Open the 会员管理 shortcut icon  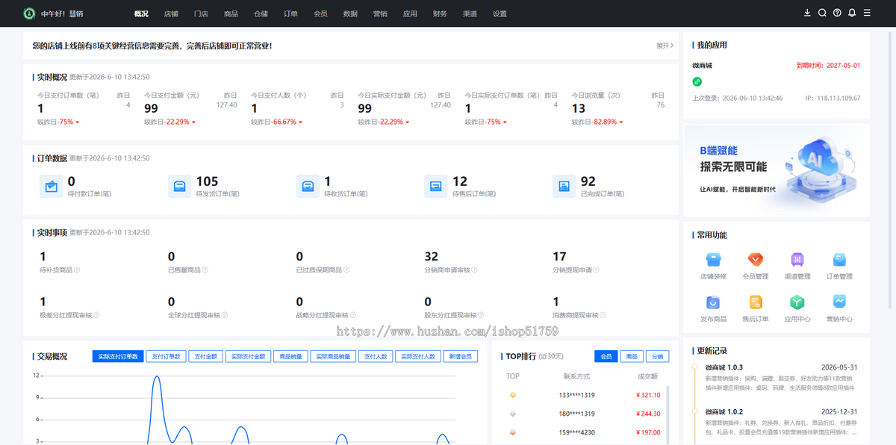click(756, 260)
